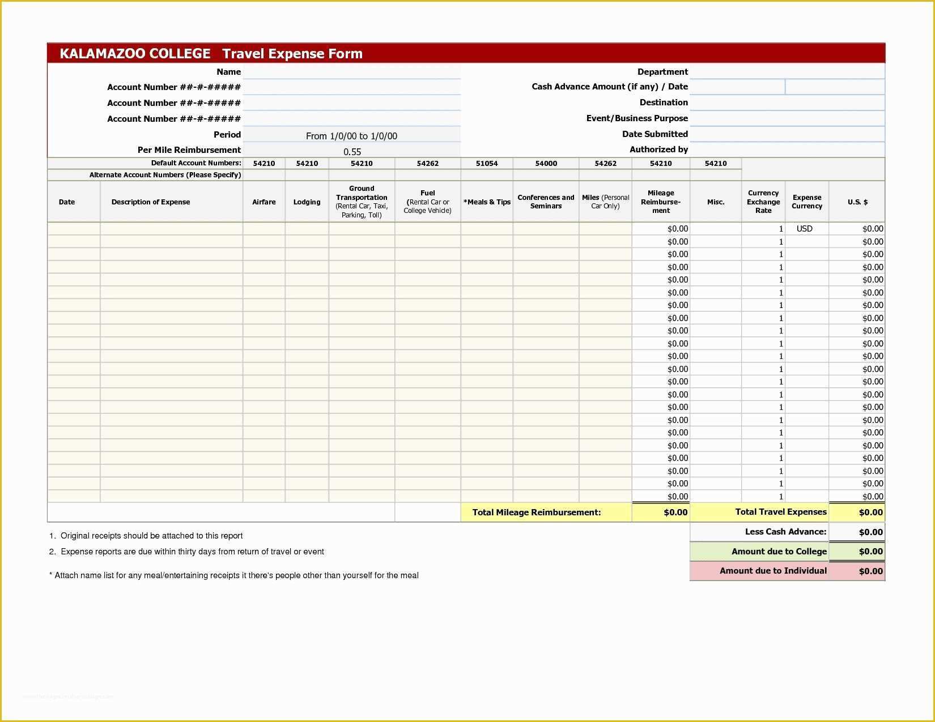The height and width of the screenshot is (722, 935).
Task: Select the Amount due to Individual label
Action: click(773, 571)
